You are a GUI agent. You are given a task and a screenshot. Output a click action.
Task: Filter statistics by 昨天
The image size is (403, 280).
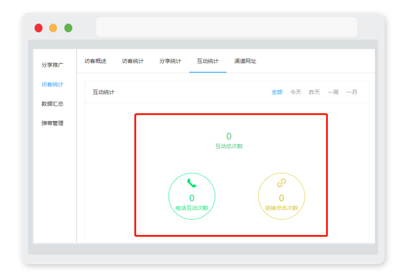(314, 92)
